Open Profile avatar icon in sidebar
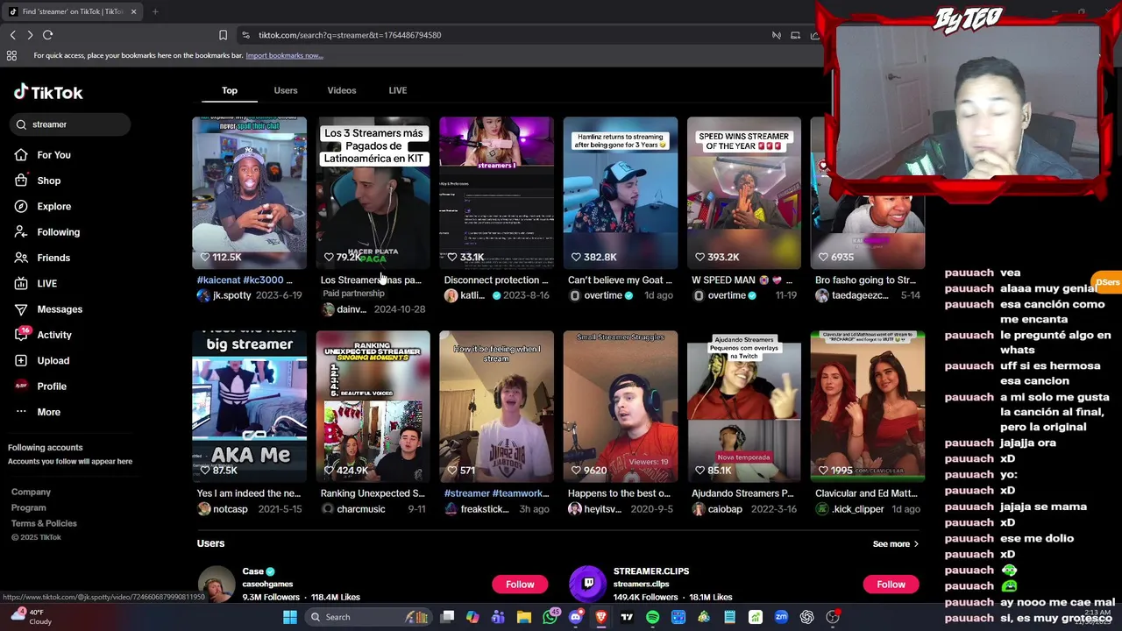 [21, 386]
